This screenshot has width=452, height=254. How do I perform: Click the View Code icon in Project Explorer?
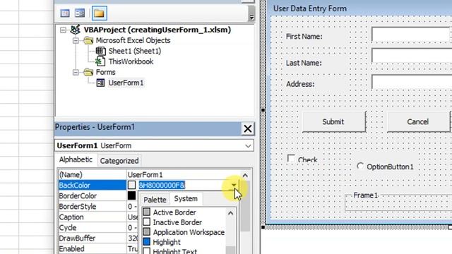point(65,13)
